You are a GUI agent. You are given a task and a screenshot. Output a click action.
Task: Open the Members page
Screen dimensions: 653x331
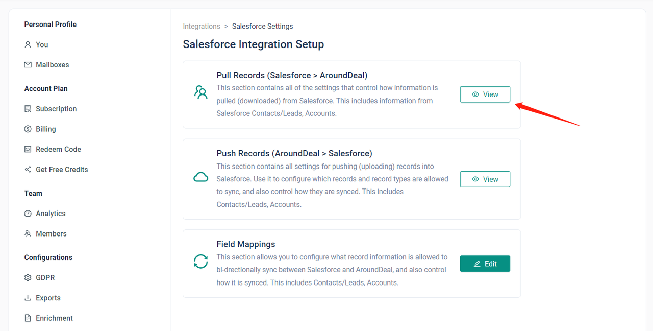tap(51, 234)
